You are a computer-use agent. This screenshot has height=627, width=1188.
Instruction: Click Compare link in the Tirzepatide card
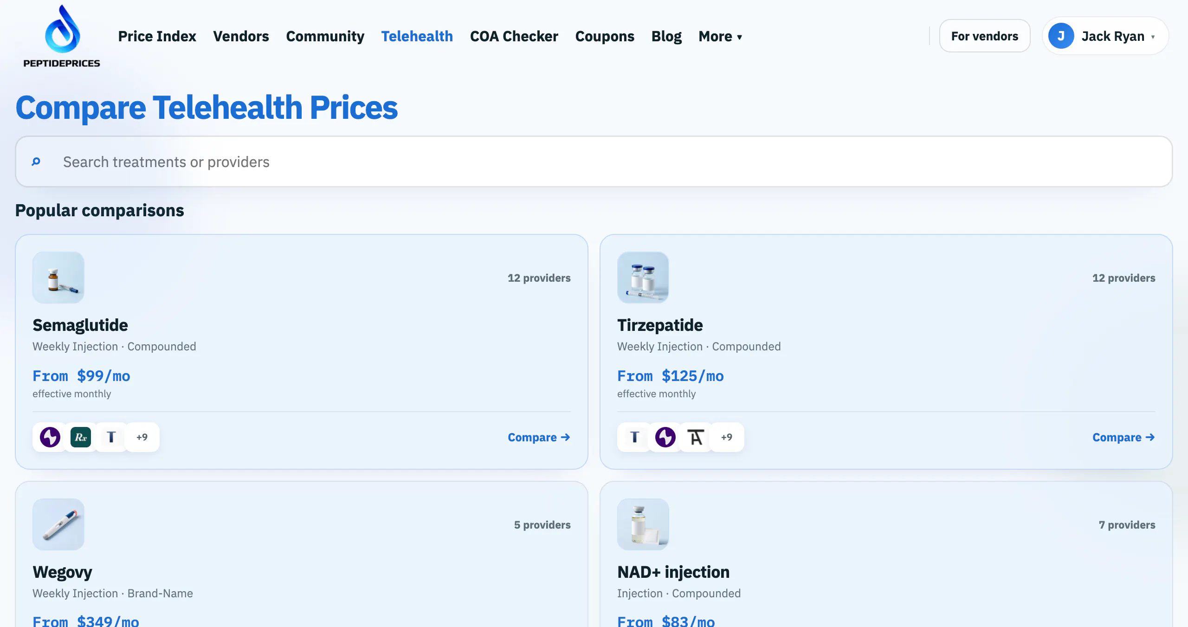(1123, 437)
